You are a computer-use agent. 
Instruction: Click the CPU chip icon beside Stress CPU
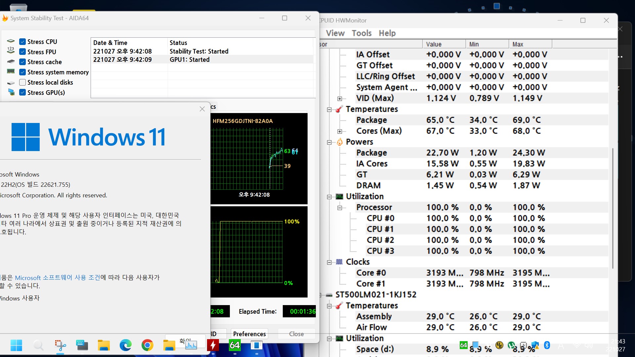(x=11, y=41)
